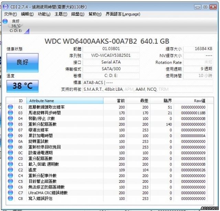
Task: Select the 尋道出錯率 row name
Action: (38, 130)
